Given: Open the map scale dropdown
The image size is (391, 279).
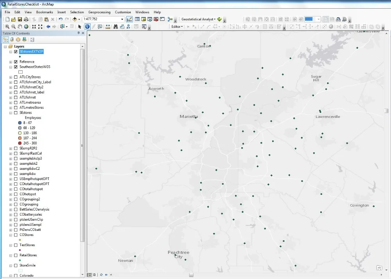Looking at the screenshot, I should [122, 19].
